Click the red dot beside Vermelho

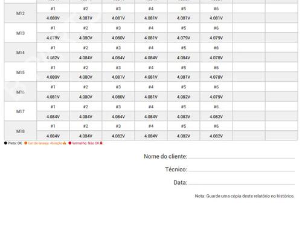(x=70, y=143)
